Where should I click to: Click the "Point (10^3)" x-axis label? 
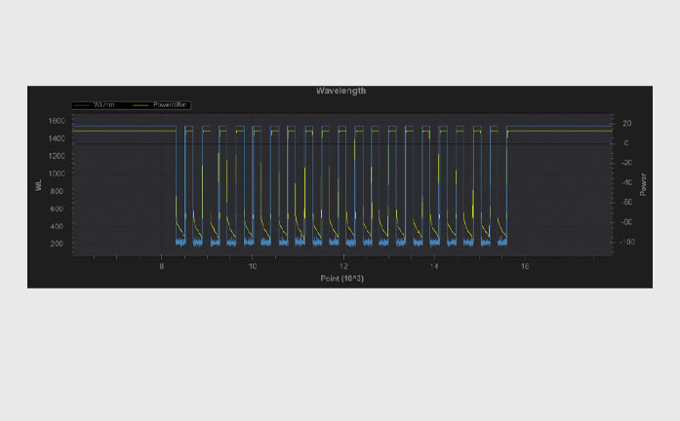click(x=341, y=279)
